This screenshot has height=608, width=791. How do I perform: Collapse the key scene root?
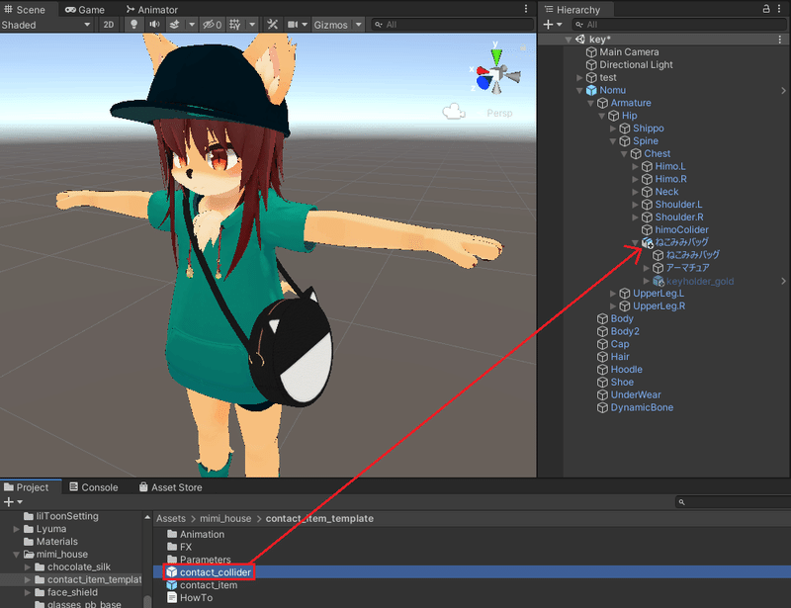click(569, 40)
